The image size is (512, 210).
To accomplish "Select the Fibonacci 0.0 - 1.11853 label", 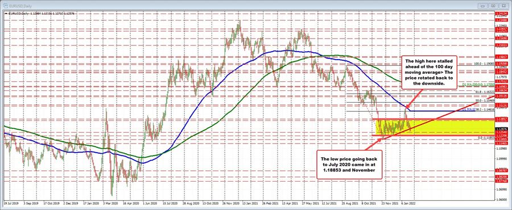I will [486, 138].
